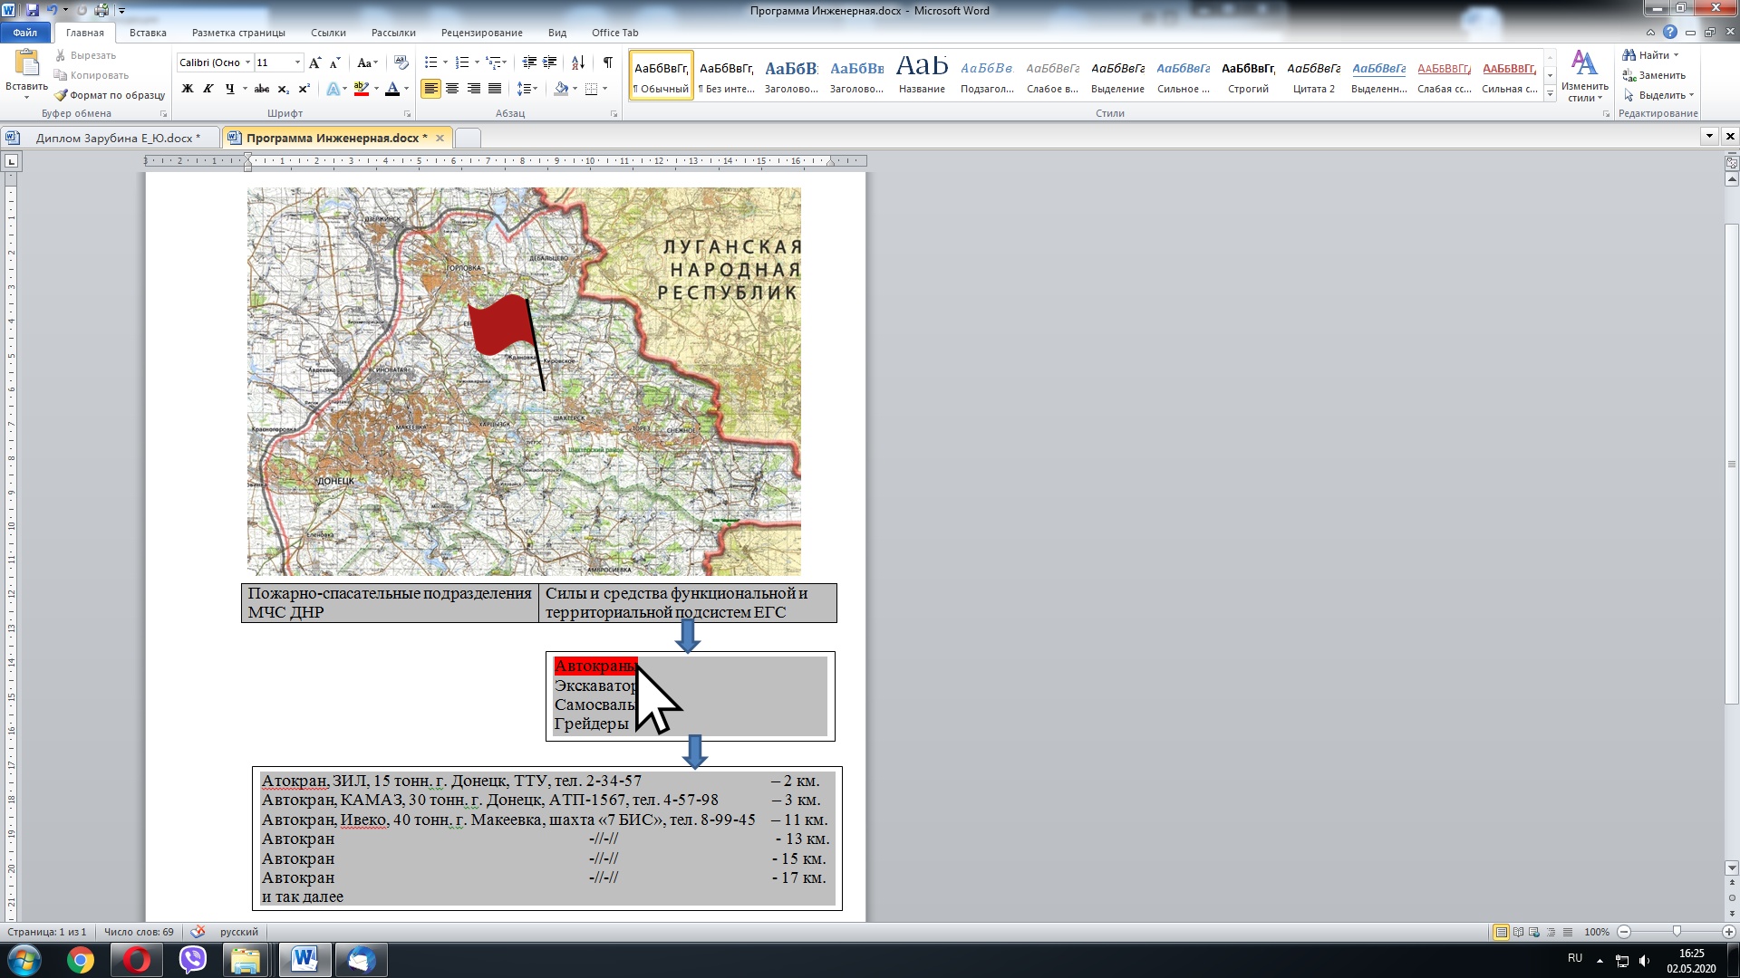Screen dimensions: 1740x978
Task: Open the Рецензирование tab
Action: point(481,33)
